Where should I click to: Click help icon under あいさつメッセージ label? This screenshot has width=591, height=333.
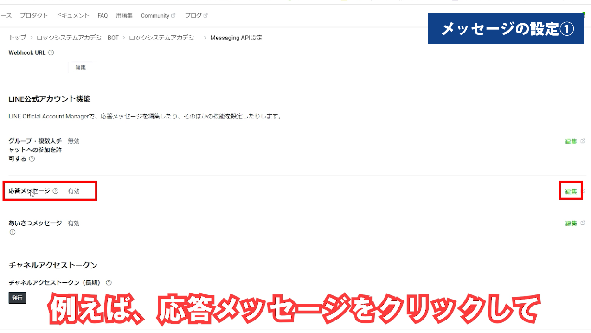coord(13,232)
